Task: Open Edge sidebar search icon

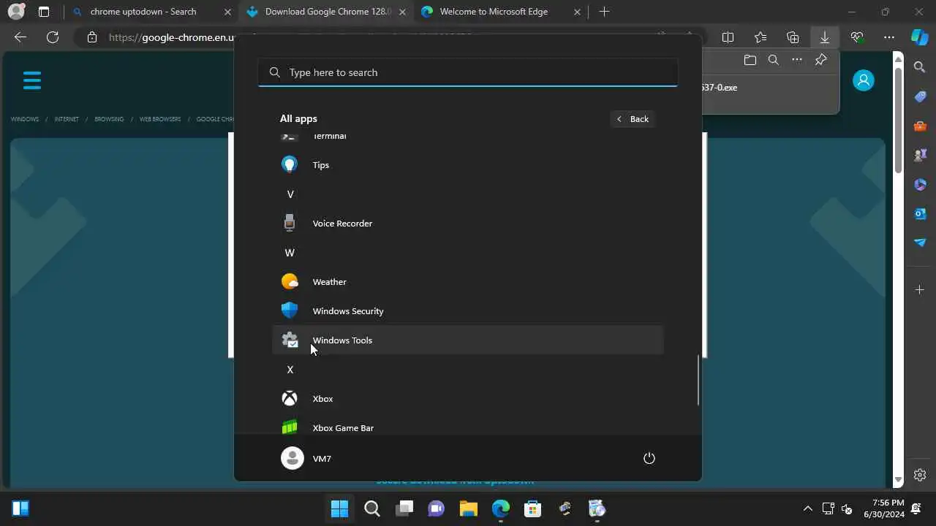Action: click(x=920, y=67)
